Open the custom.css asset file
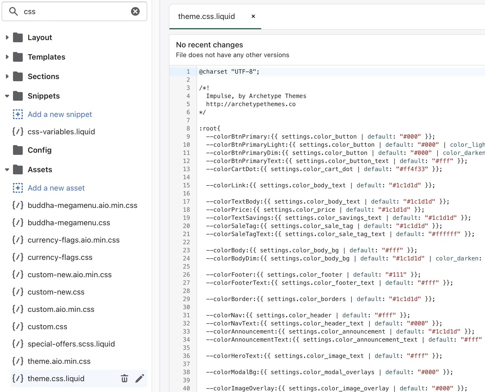Screen dimensions: 485x392 pos(47,326)
